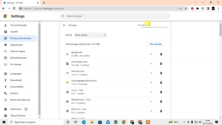The height and width of the screenshot is (125, 222).
Task: Open Extensions page link
Action: pyautogui.click(x=16, y=109)
